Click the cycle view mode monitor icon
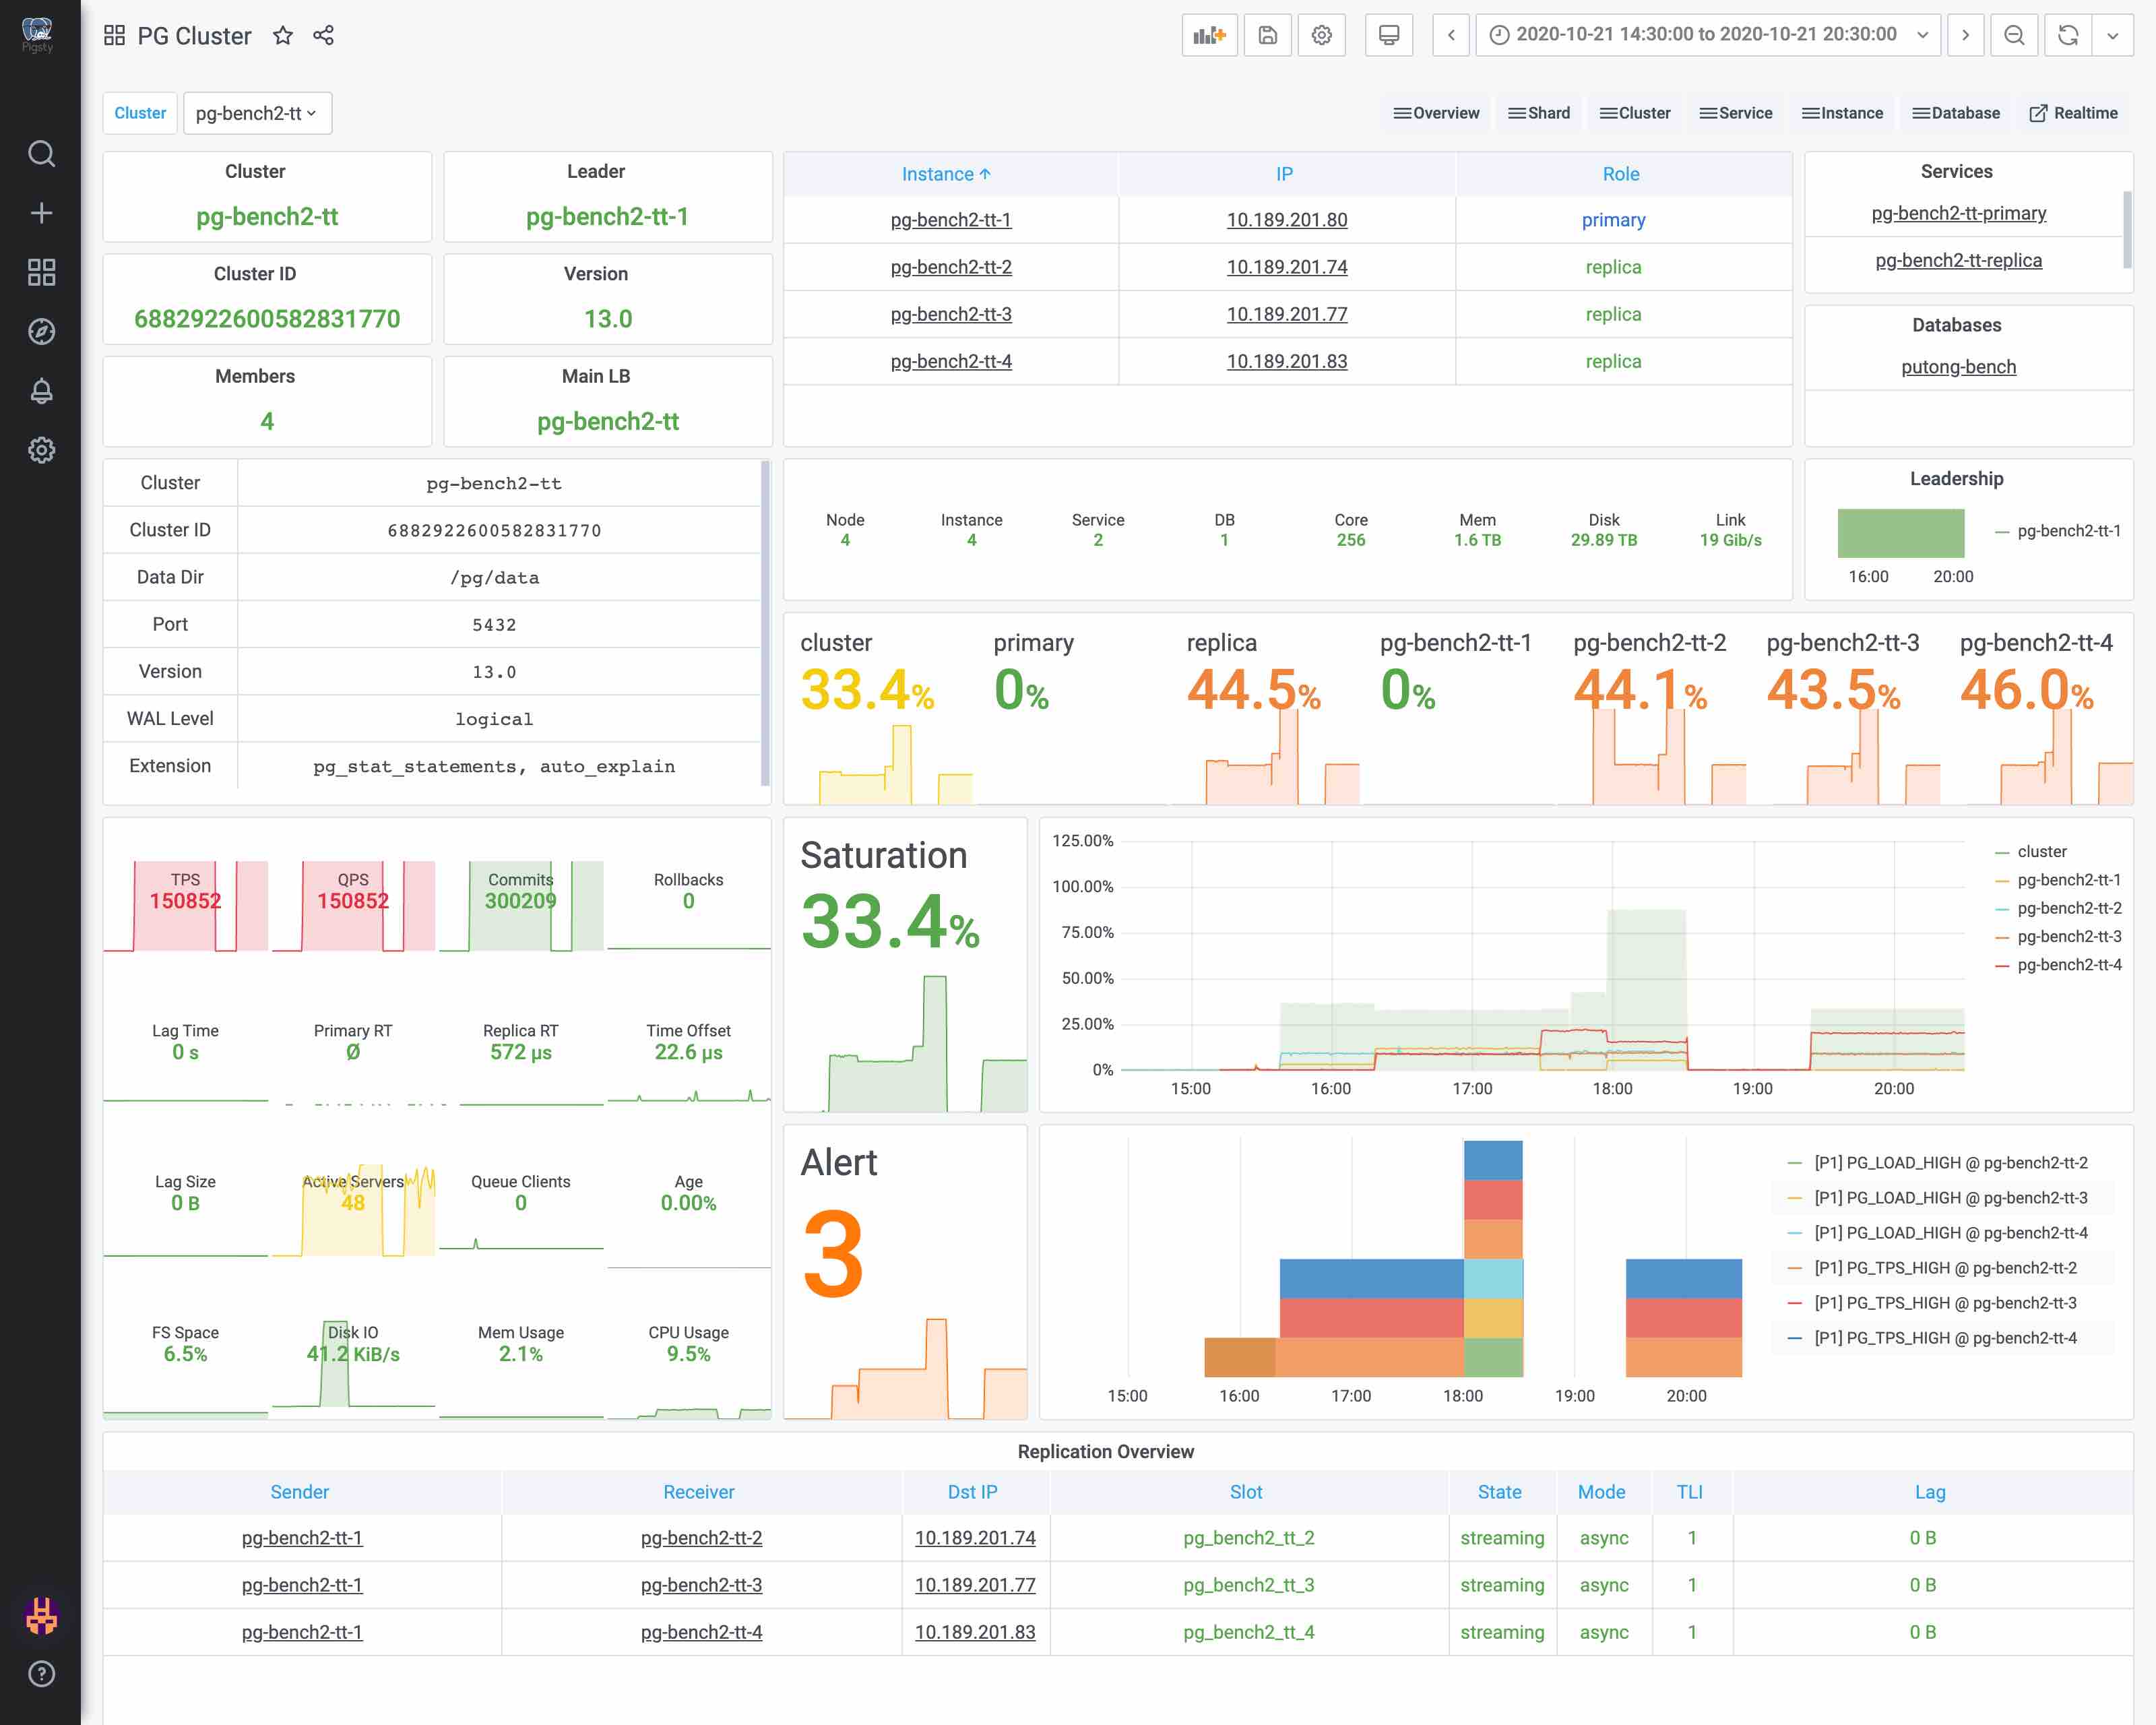Screen dimensions: 2156x1725 click(x=1388, y=36)
